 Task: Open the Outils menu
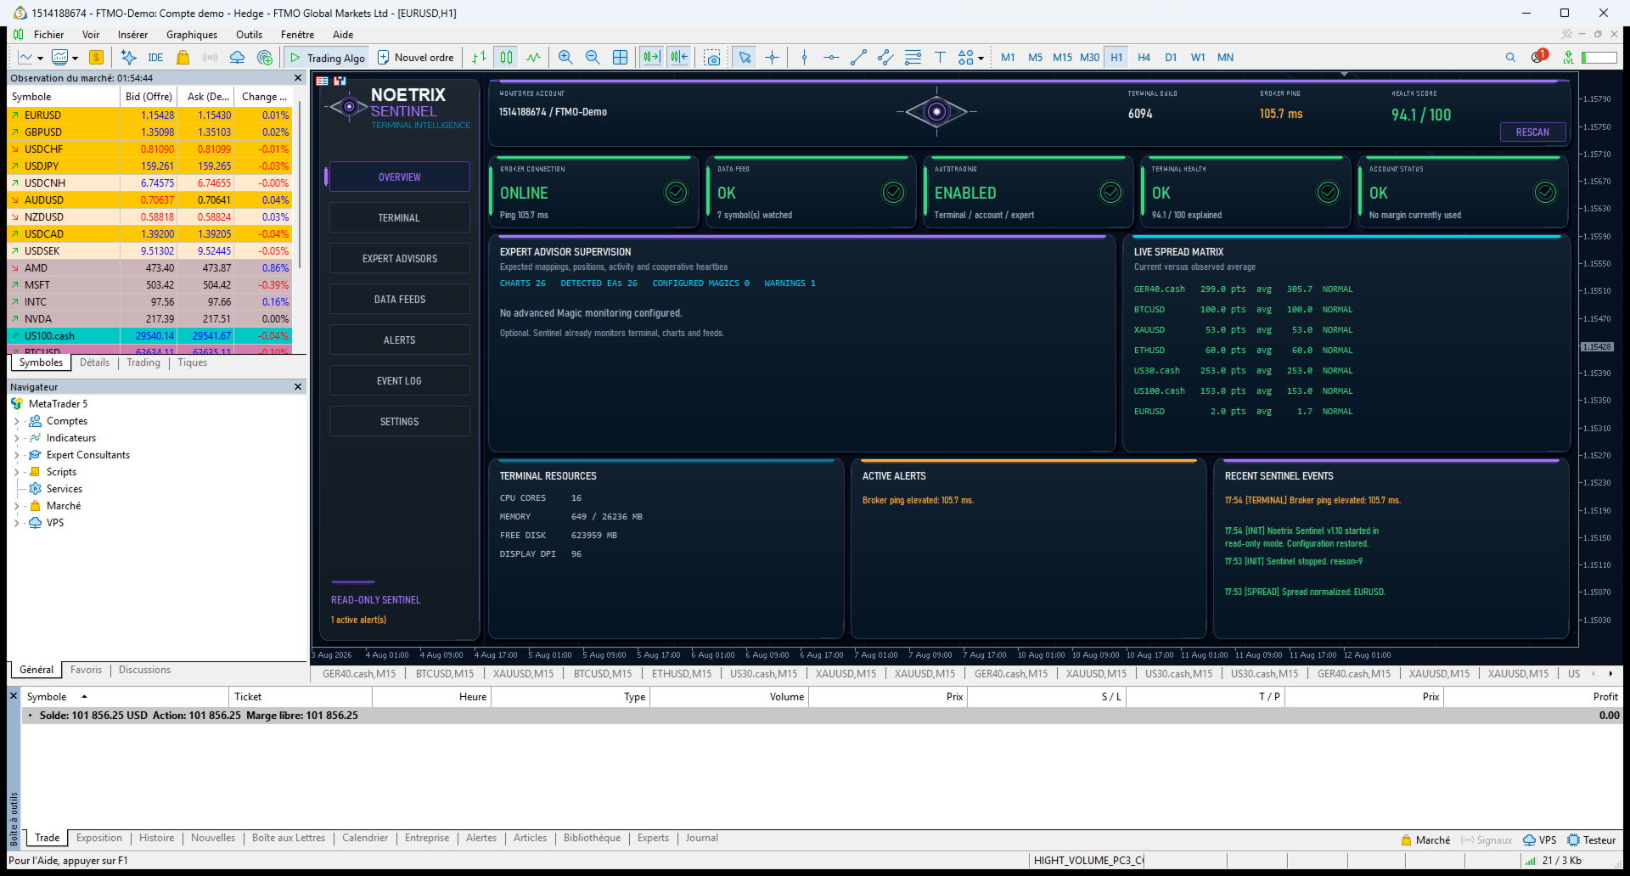point(249,35)
